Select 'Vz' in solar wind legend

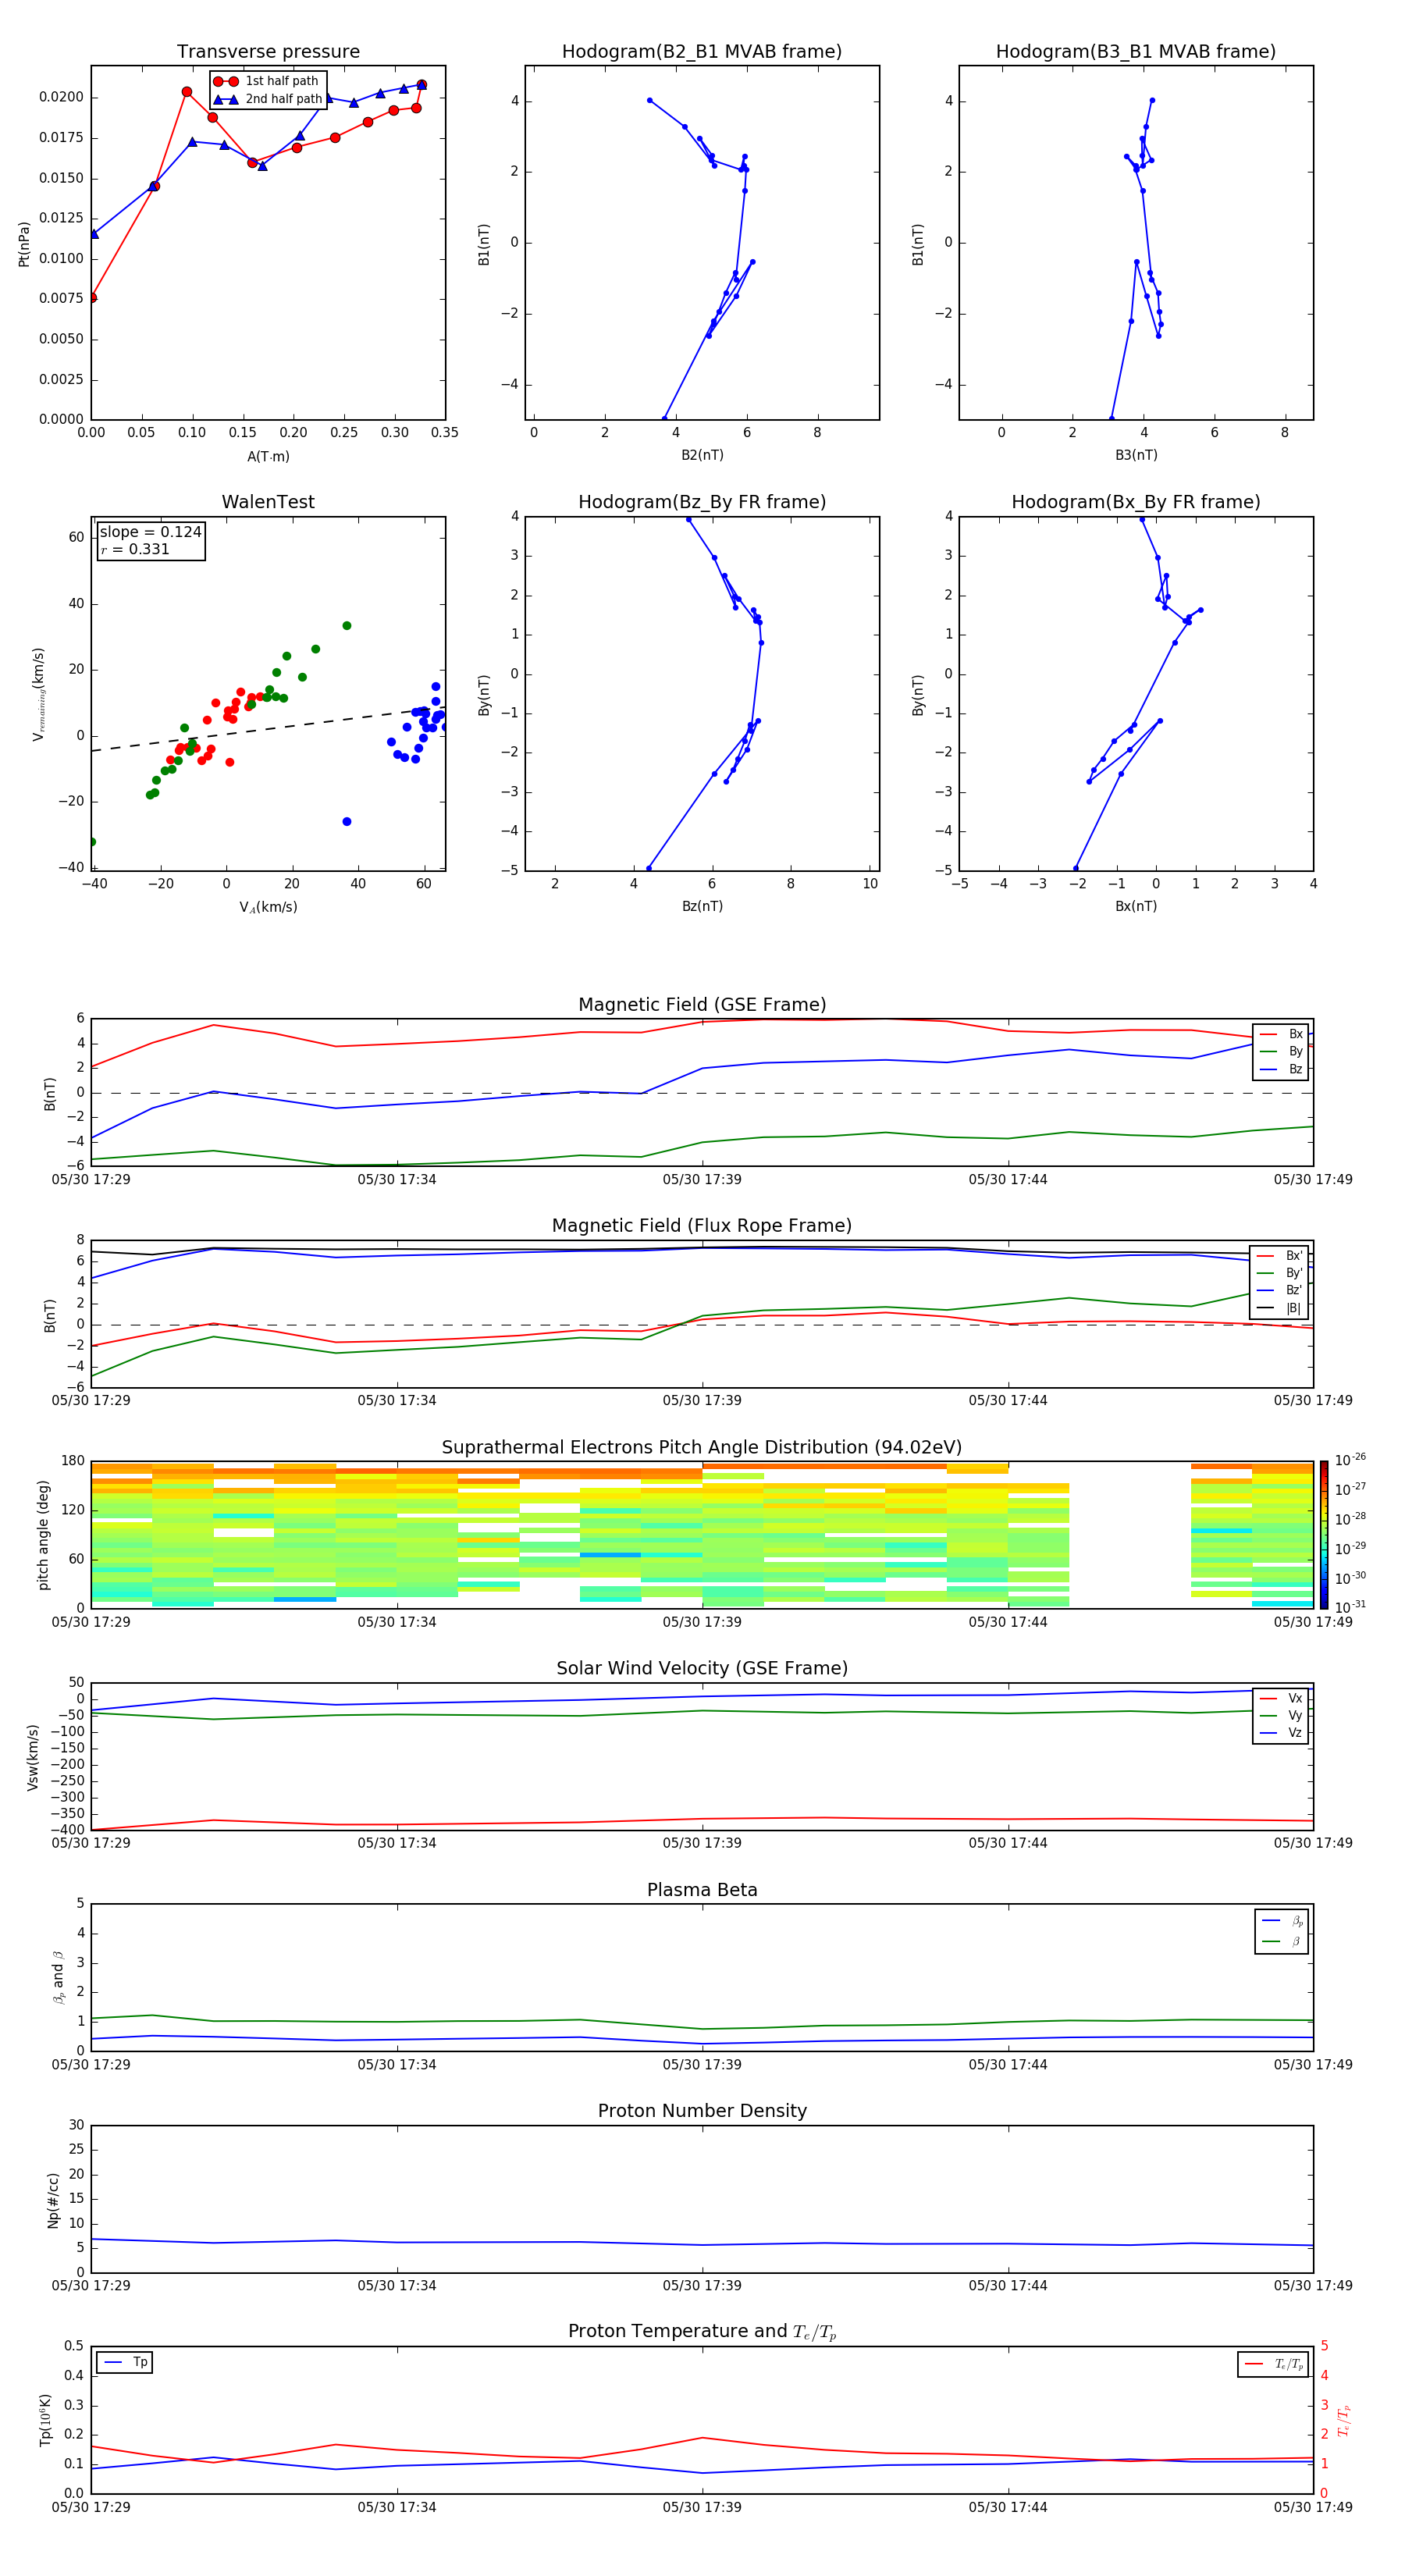[1281, 1733]
